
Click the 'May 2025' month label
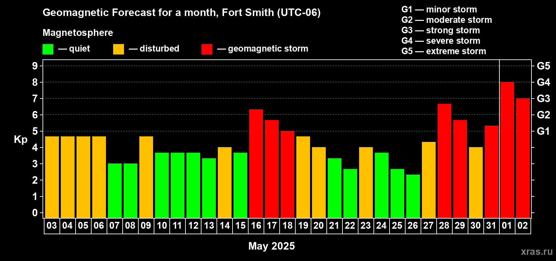point(271,246)
